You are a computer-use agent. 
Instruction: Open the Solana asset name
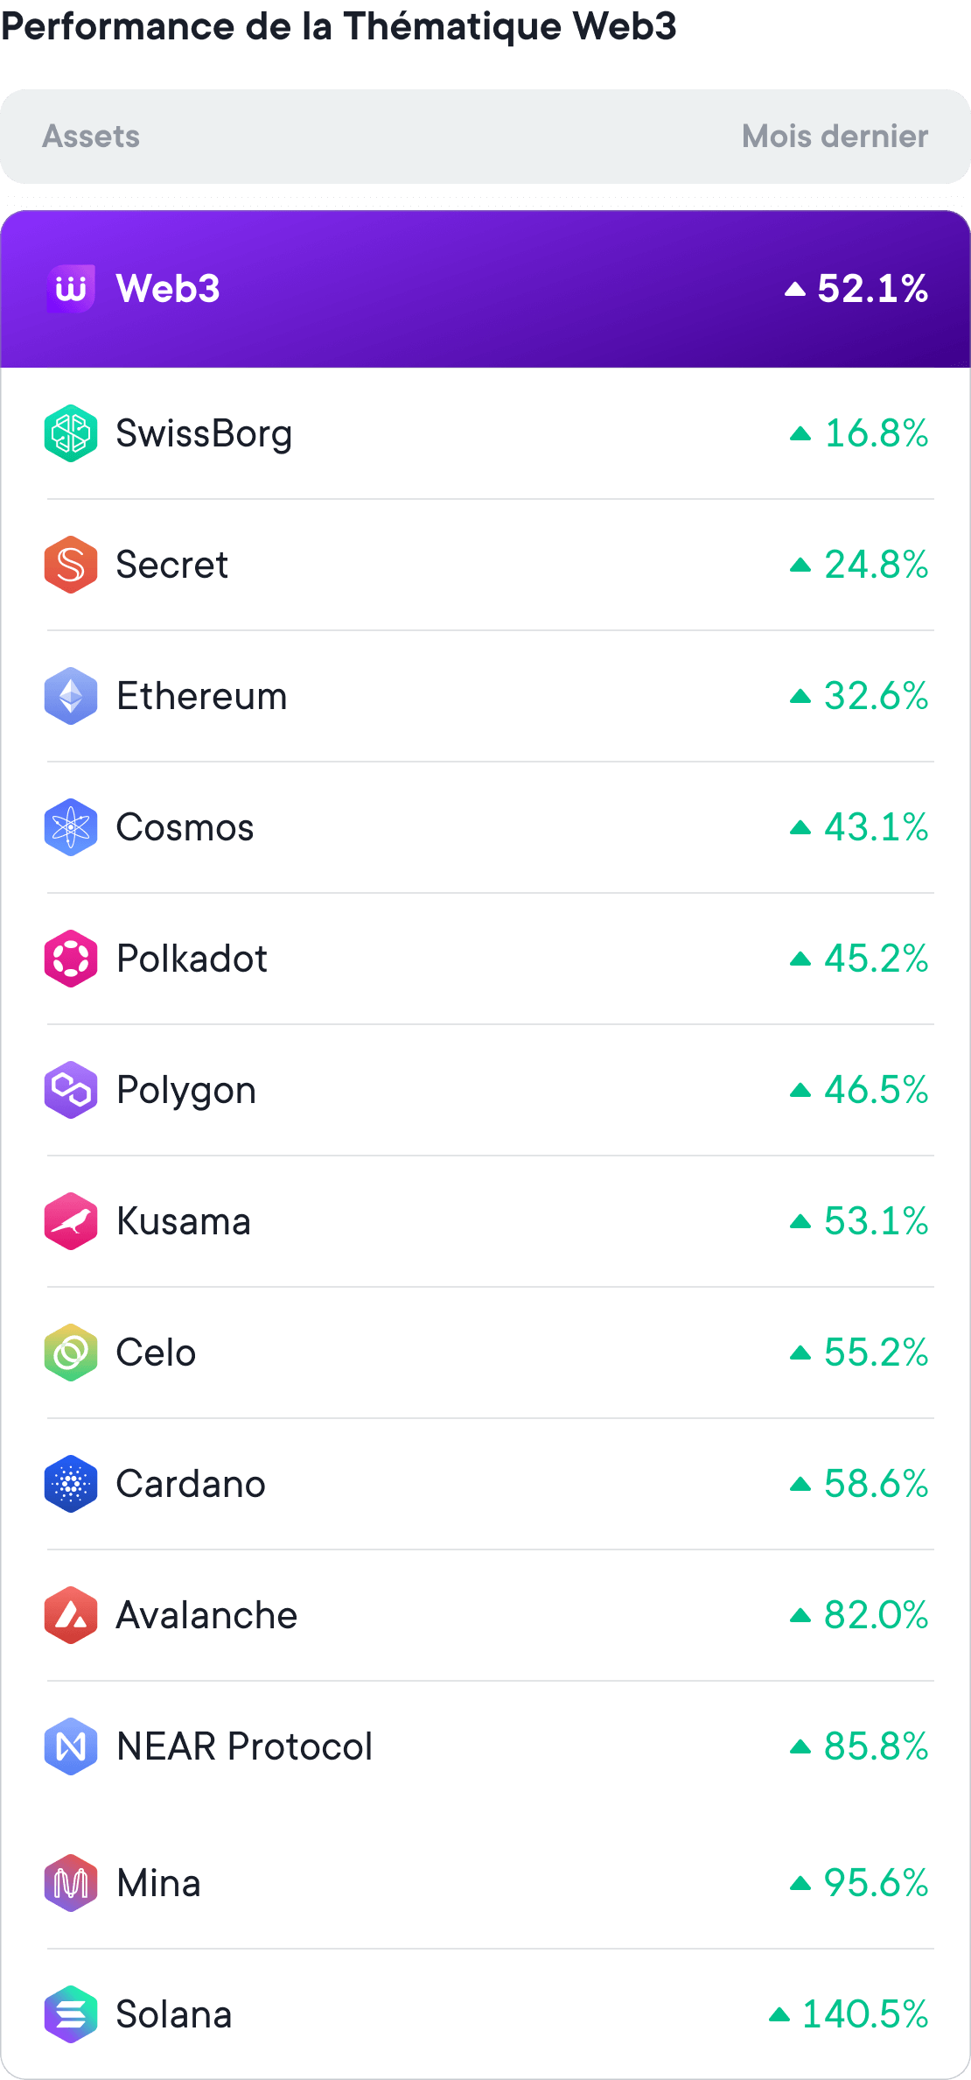coord(174,2015)
